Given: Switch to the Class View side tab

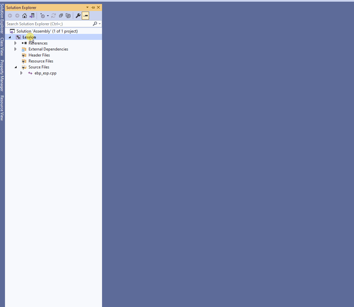Looking at the screenshot, I should coord(2,47).
